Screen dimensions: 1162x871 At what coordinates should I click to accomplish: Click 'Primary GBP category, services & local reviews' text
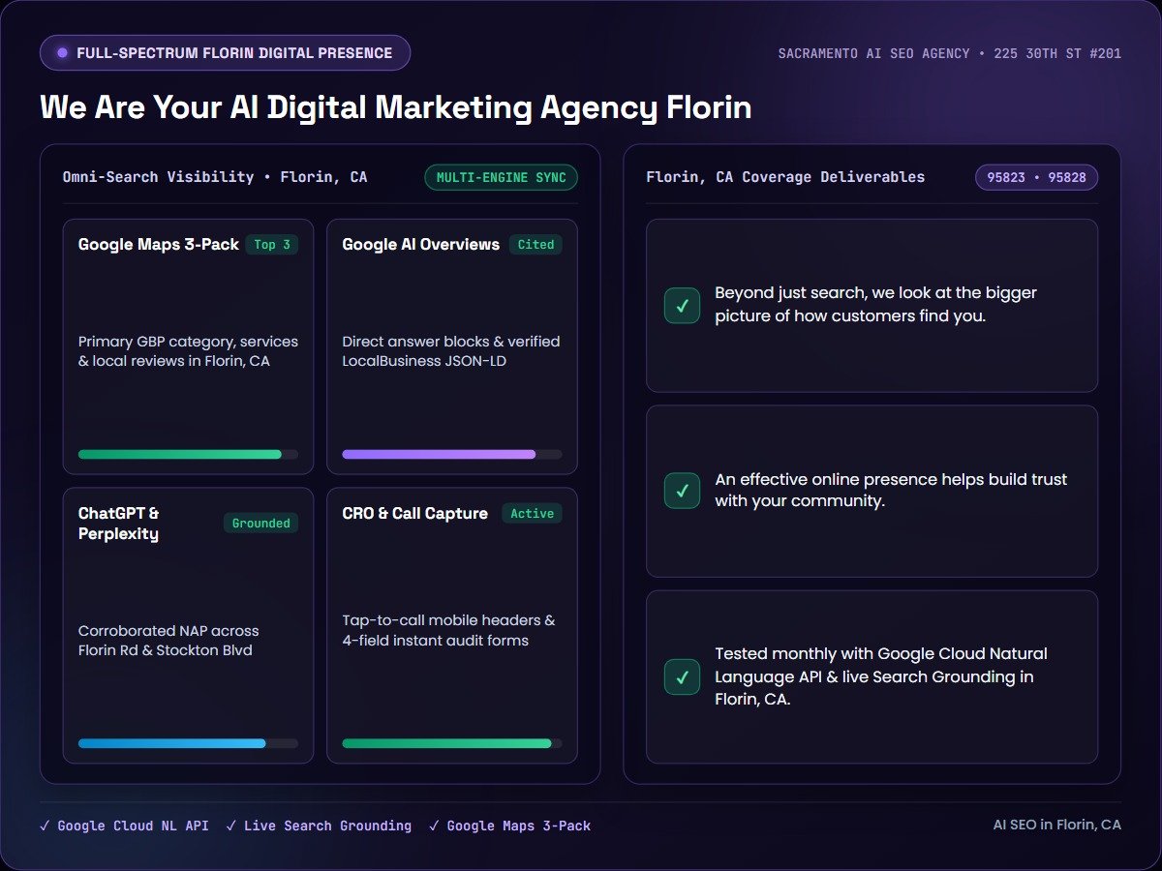pos(188,351)
